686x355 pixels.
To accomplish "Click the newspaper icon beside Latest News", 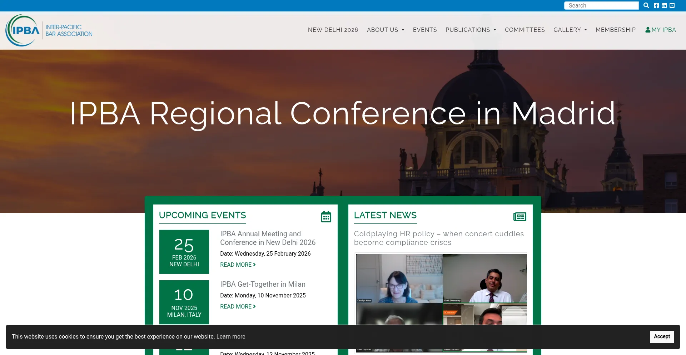I will 520,217.
